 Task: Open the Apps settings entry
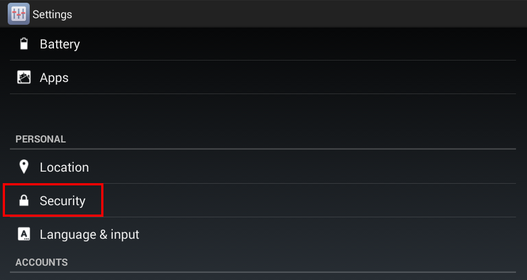[x=263, y=78]
